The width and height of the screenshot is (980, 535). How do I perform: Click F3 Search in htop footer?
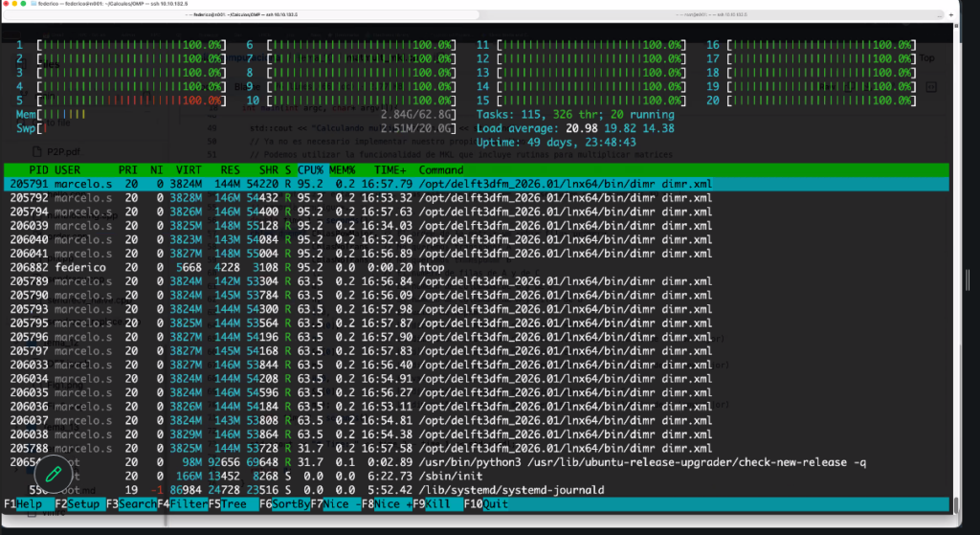[131, 503]
